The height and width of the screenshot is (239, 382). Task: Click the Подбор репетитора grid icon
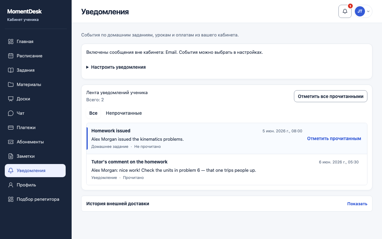tap(11, 199)
